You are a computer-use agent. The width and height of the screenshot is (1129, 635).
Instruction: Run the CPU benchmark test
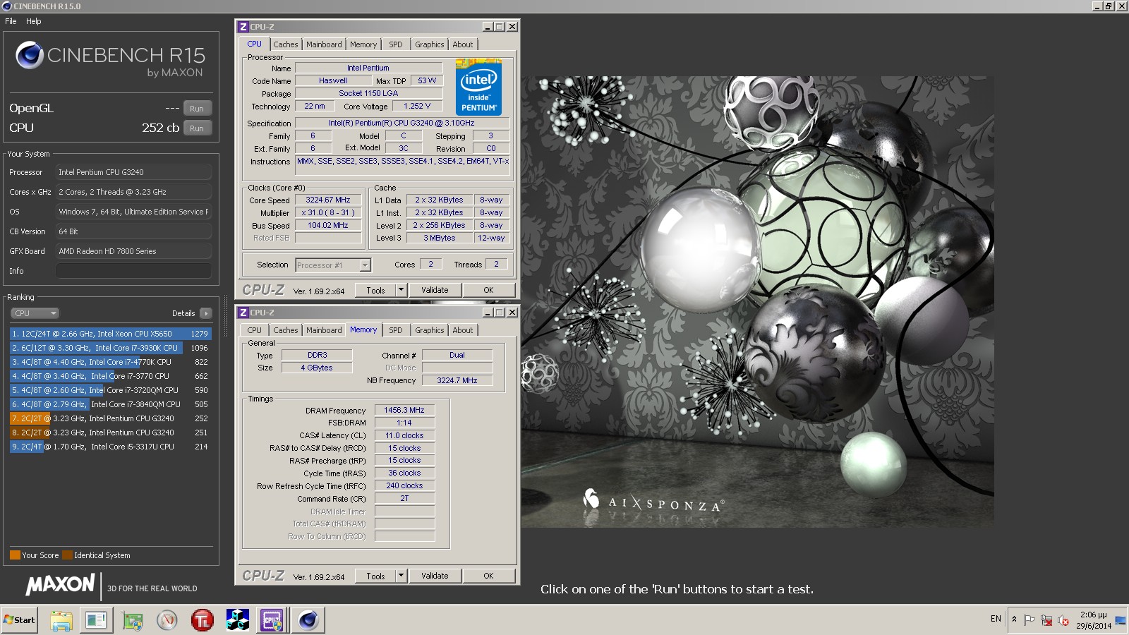pyautogui.click(x=197, y=128)
